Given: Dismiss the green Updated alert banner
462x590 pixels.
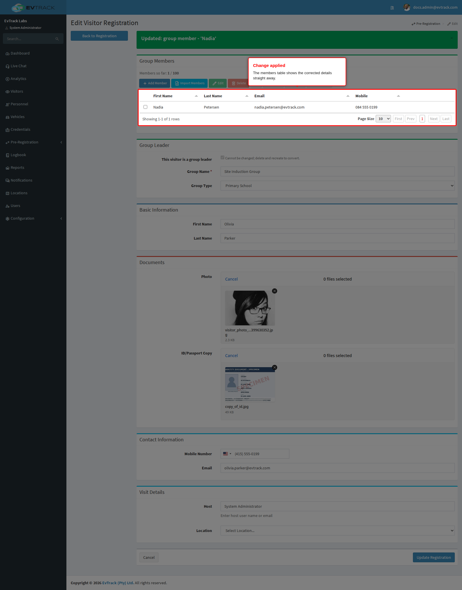Looking at the screenshot, I should coord(452,38).
